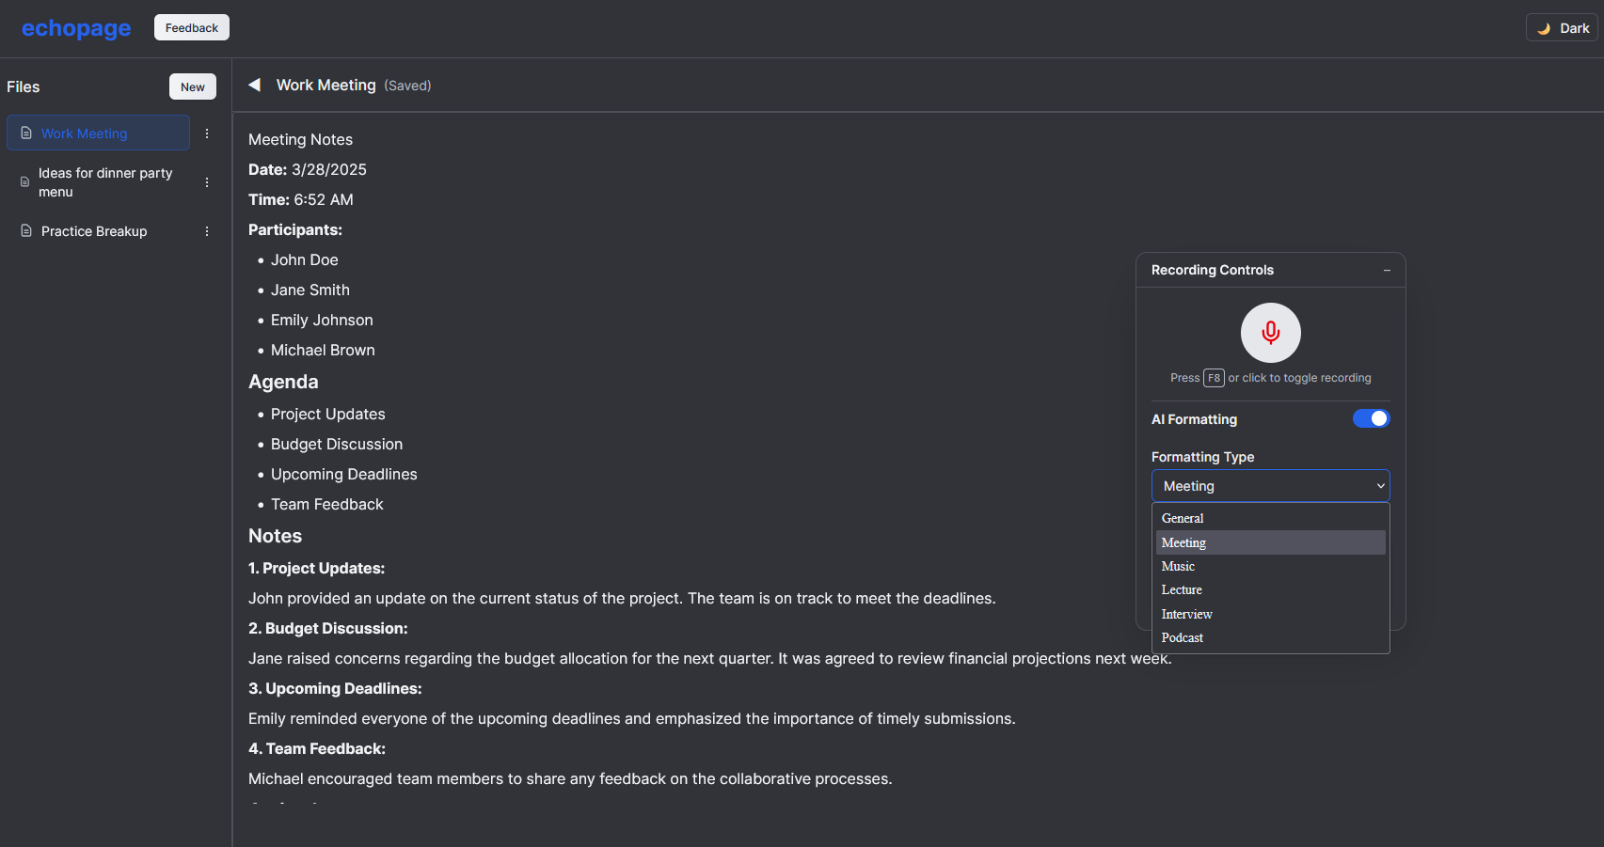Select General formatting option

click(1183, 518)
